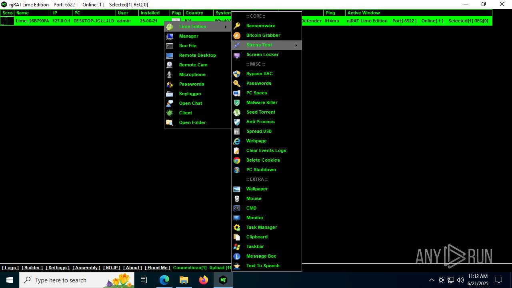Image resolution: width=512 pixels, height=288 pixels.
Task: Show hidden system tray icons
Action: coord(431,280)
